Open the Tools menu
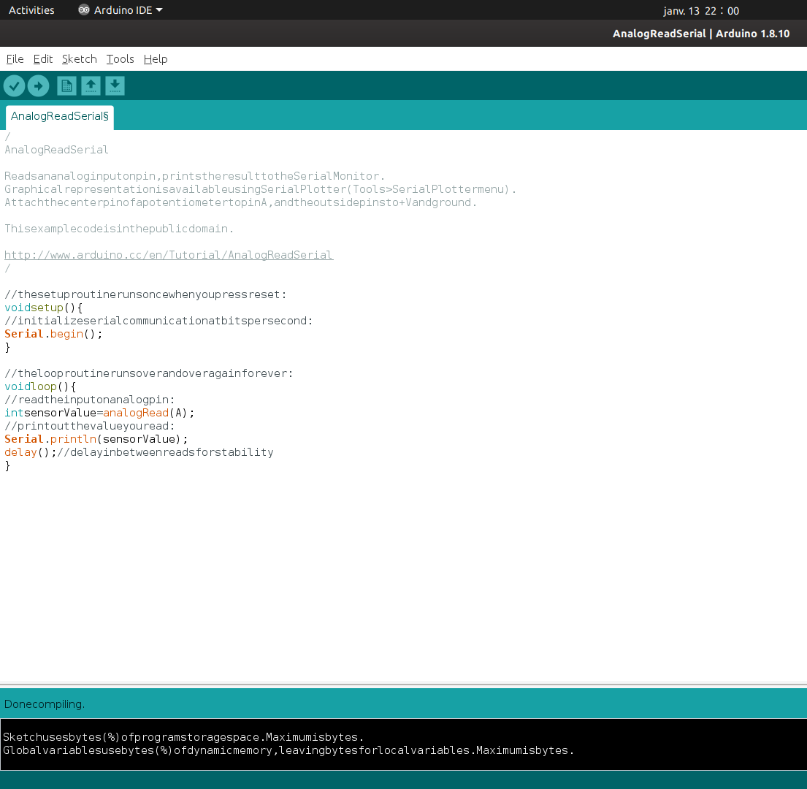This screenshot has height=789, width=807. tap(120, 59)
